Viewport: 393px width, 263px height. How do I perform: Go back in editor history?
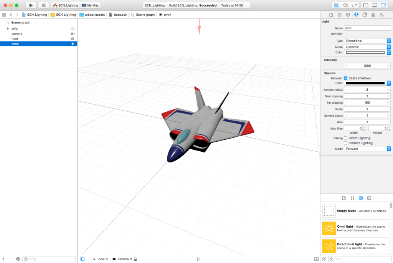(x=11, y=15)
